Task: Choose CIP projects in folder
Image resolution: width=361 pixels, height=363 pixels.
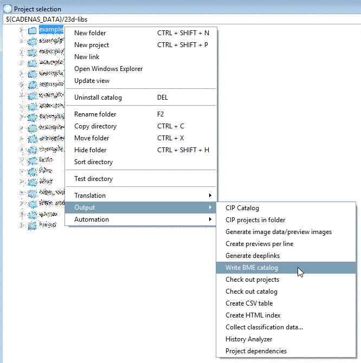Action: click(x=286, y=220)
